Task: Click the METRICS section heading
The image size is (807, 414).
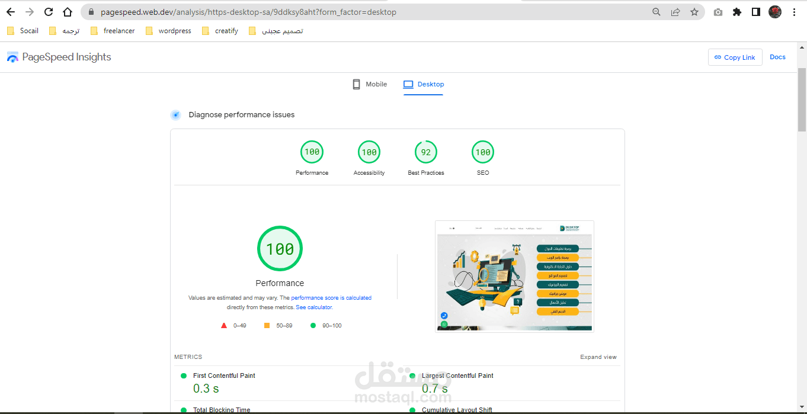Action: (x=188, y=357)
